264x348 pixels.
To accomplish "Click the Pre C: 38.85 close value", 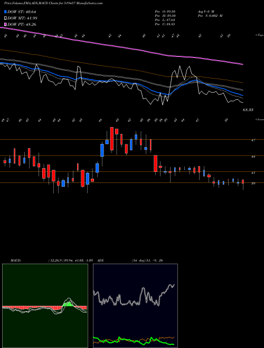I will tap(165, 24).
